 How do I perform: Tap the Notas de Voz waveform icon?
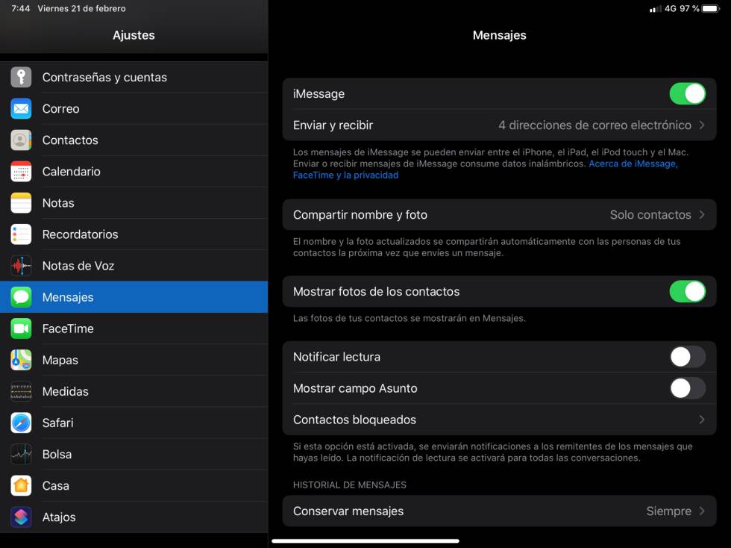[21, 266]
